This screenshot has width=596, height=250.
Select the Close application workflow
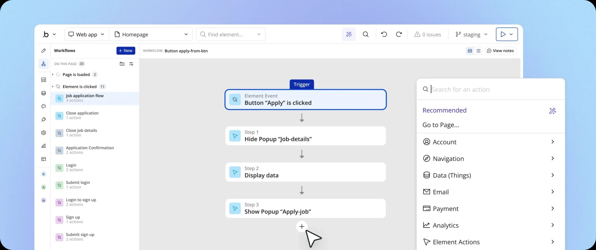(x=95, y=115)
